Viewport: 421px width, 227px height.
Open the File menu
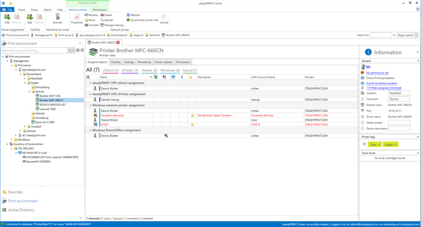(7, 10)
